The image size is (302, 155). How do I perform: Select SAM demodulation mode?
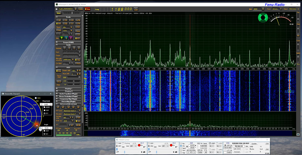pos(58,24)
